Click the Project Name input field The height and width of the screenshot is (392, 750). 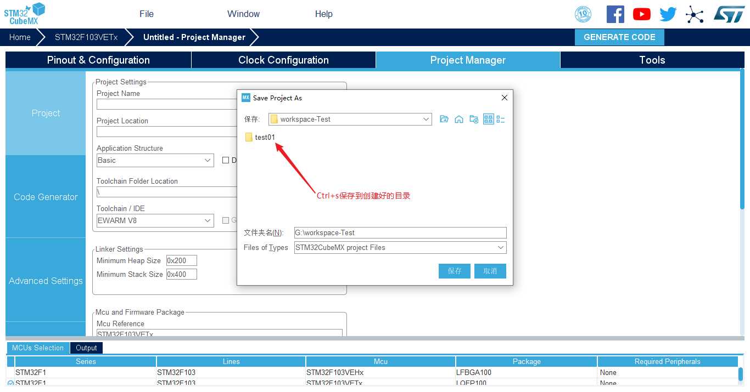click(x=166, y=104)
